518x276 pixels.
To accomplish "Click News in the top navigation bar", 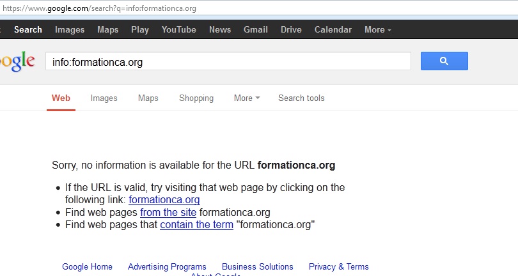I will click(220, 29).
